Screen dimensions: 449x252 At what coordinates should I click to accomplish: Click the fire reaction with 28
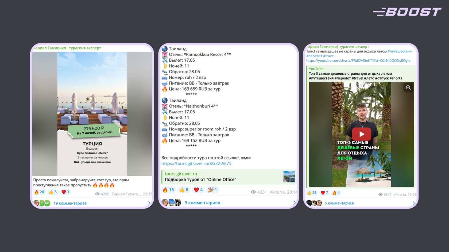click(39, 192)
